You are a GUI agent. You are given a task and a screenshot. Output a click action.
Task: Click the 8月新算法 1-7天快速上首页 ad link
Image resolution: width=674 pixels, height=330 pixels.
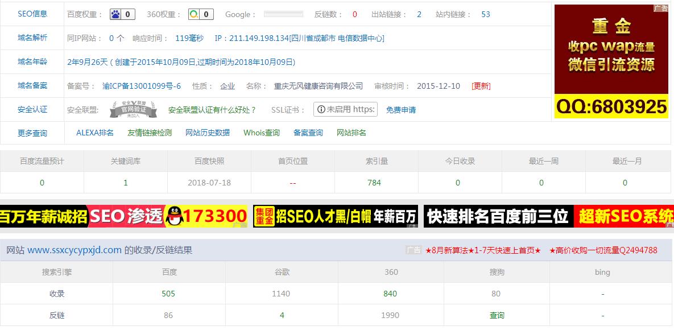(483, 250)
